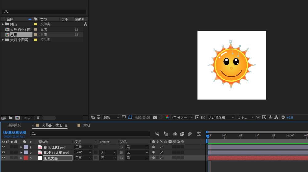Open the composition flowchart icon

pyautogui.click(x=276, y=117)
